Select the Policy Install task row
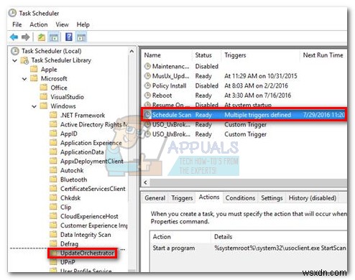This screenshot has width=355, height=280. 244,85
